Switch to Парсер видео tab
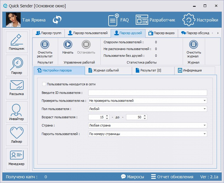 161,33
